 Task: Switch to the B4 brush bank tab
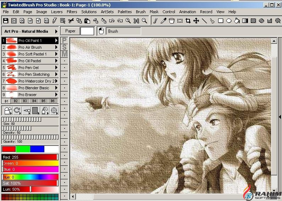click(34, 101)
